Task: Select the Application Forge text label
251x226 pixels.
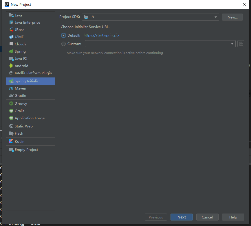Action: pos(30,118)
